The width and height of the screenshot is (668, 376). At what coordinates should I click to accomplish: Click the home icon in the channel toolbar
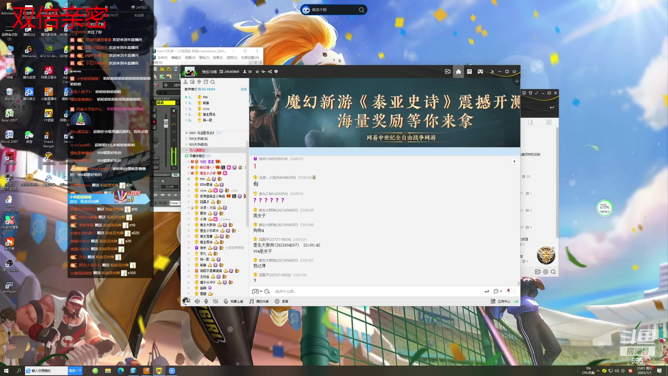(459, 72)
